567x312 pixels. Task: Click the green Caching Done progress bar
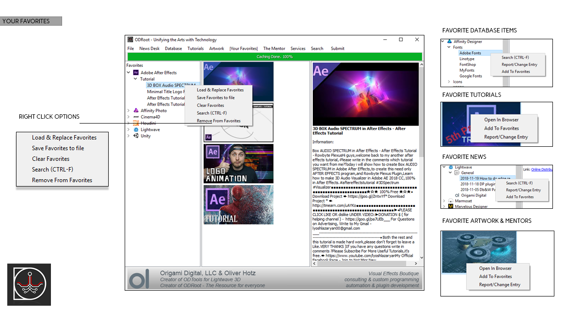(274, 57)
